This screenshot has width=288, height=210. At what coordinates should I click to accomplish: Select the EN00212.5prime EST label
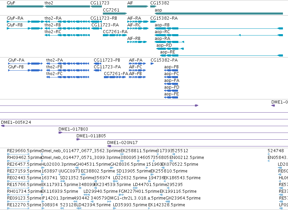point(186,158)
